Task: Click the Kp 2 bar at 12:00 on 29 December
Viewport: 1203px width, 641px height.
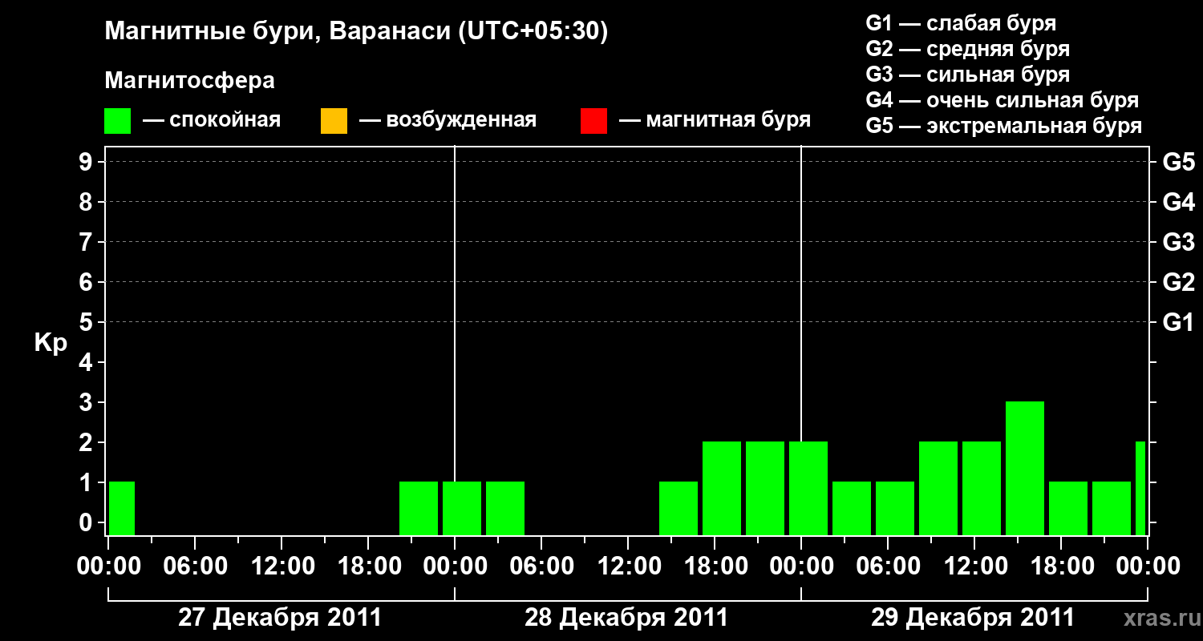Action: 982,488
